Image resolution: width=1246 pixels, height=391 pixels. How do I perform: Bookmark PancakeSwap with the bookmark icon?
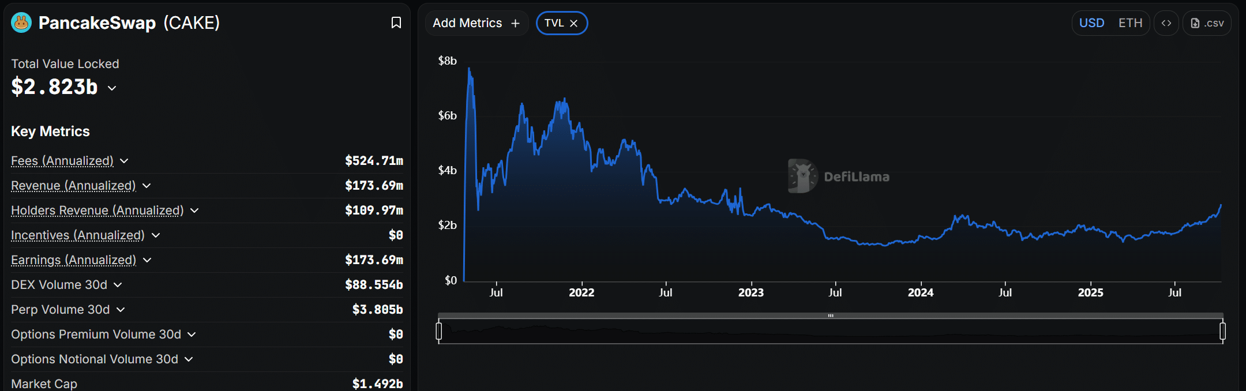(396, 23)
